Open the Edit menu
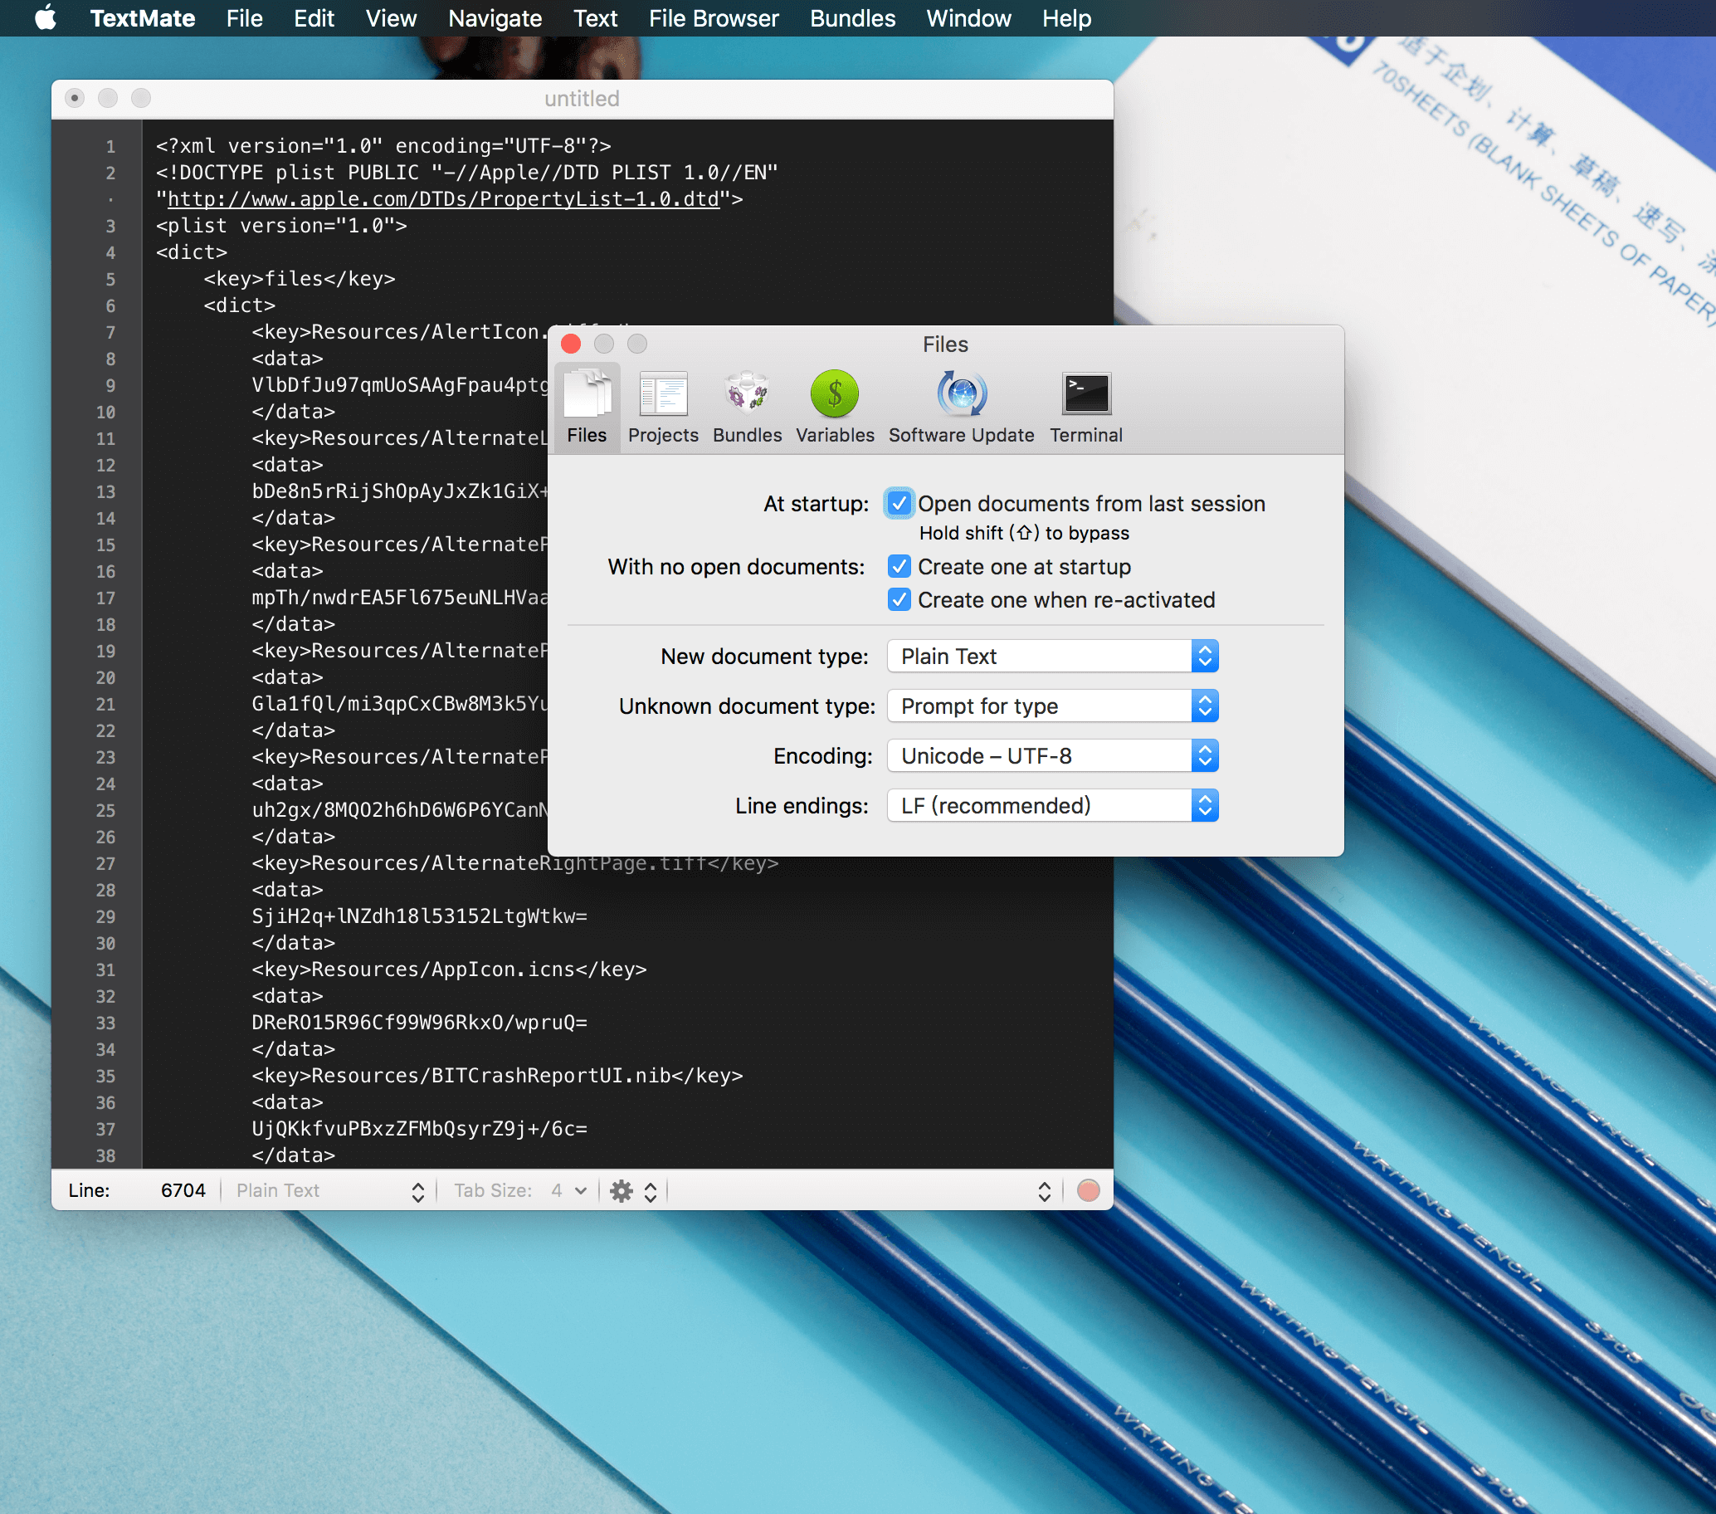The height and width of the screenshot is (1514, 1716). point(314,17)
